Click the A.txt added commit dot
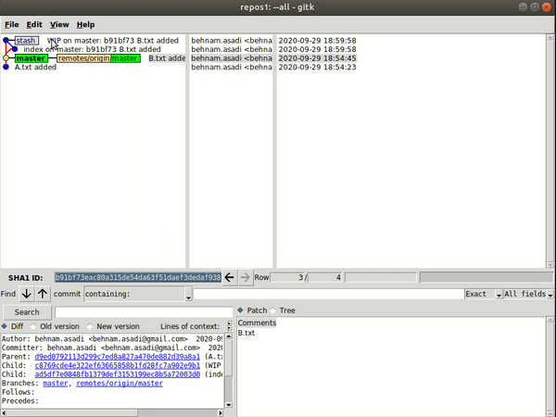 point(6,68)
